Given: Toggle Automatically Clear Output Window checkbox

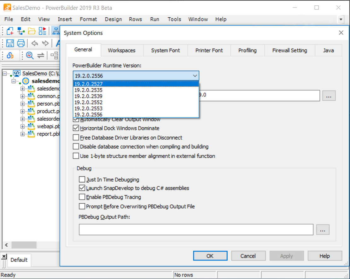Looking at the screenshot, I should (x=76, y=120).
